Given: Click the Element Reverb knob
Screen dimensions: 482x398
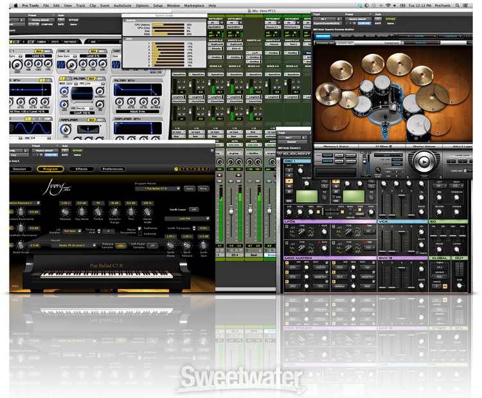Looking at the screenshot, I should pos(439,212).
